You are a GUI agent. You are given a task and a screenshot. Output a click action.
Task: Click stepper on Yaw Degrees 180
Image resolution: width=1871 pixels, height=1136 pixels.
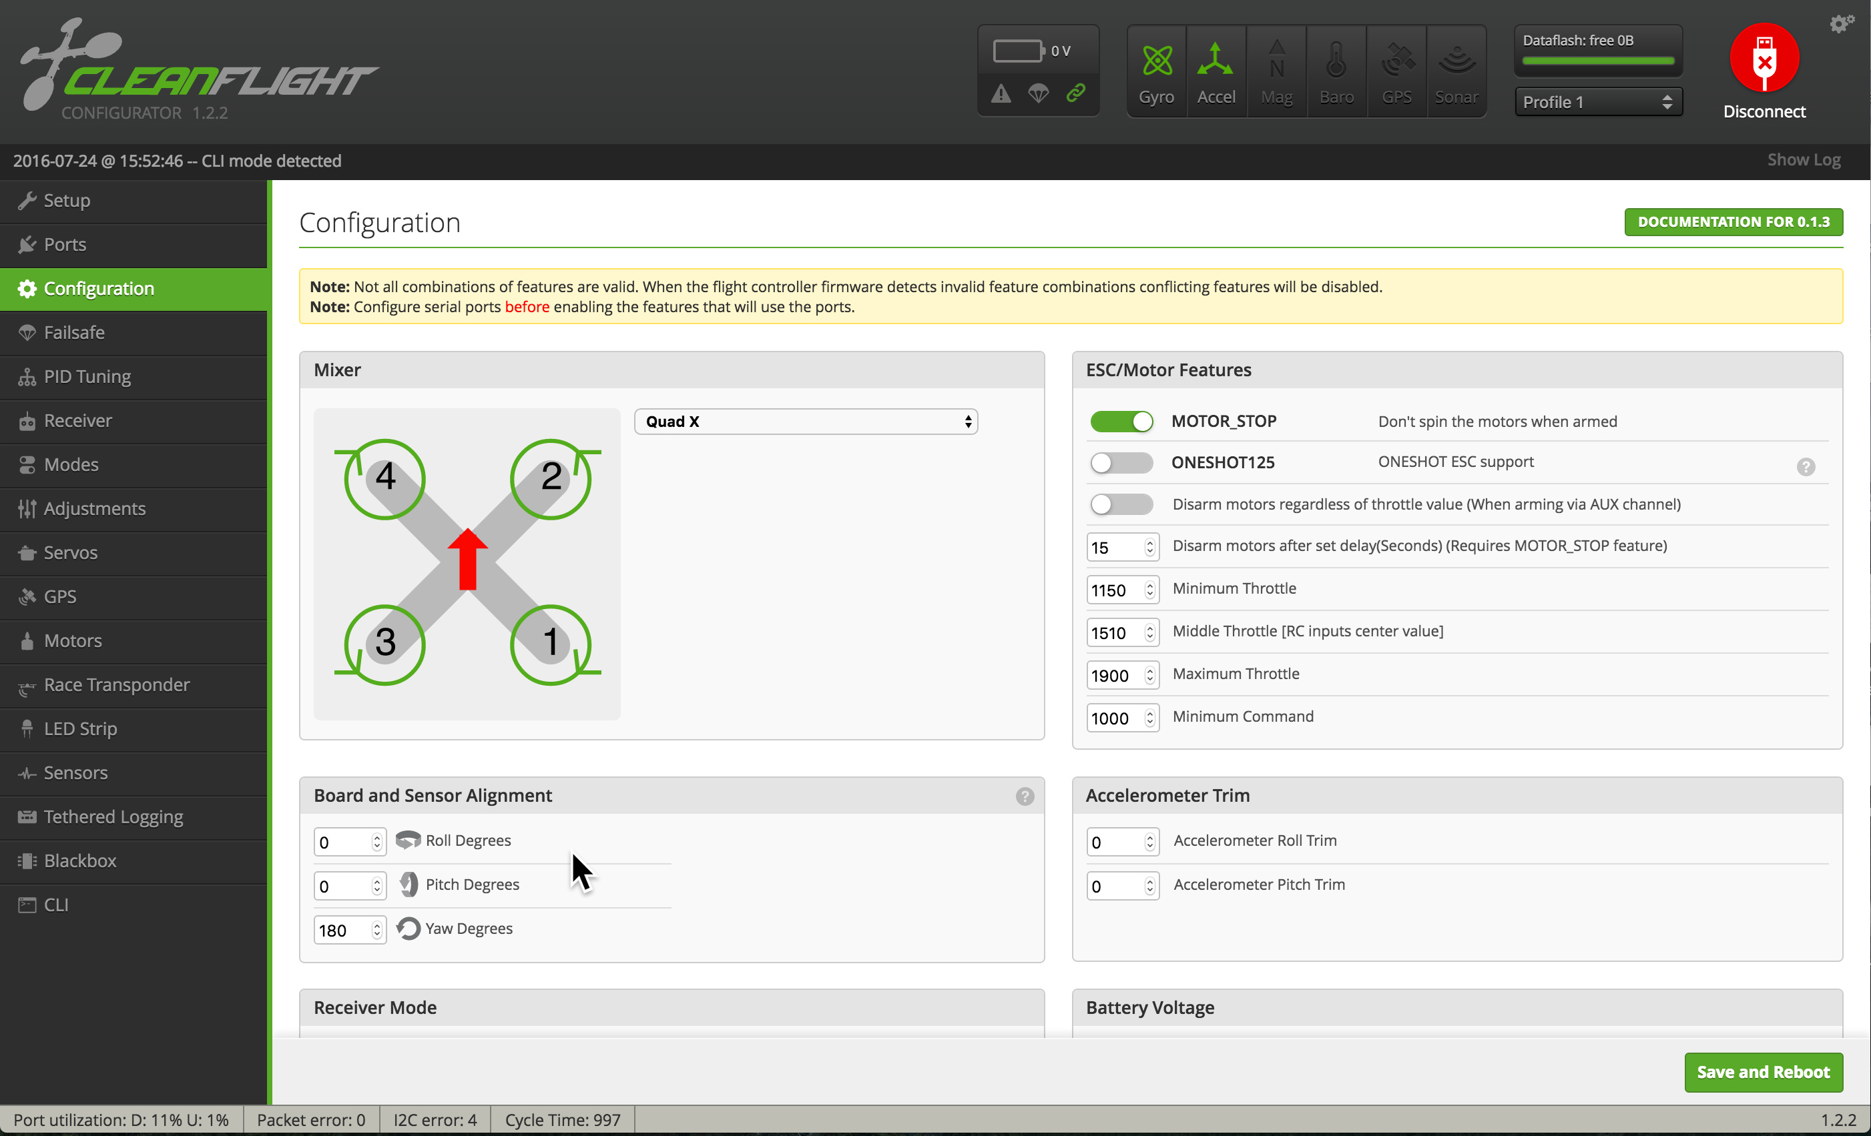(376, 930)
